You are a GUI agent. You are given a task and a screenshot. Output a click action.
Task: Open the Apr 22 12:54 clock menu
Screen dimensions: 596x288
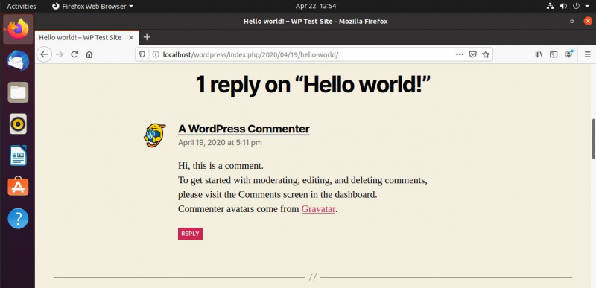pyautogui.click(x=315, y=6)
